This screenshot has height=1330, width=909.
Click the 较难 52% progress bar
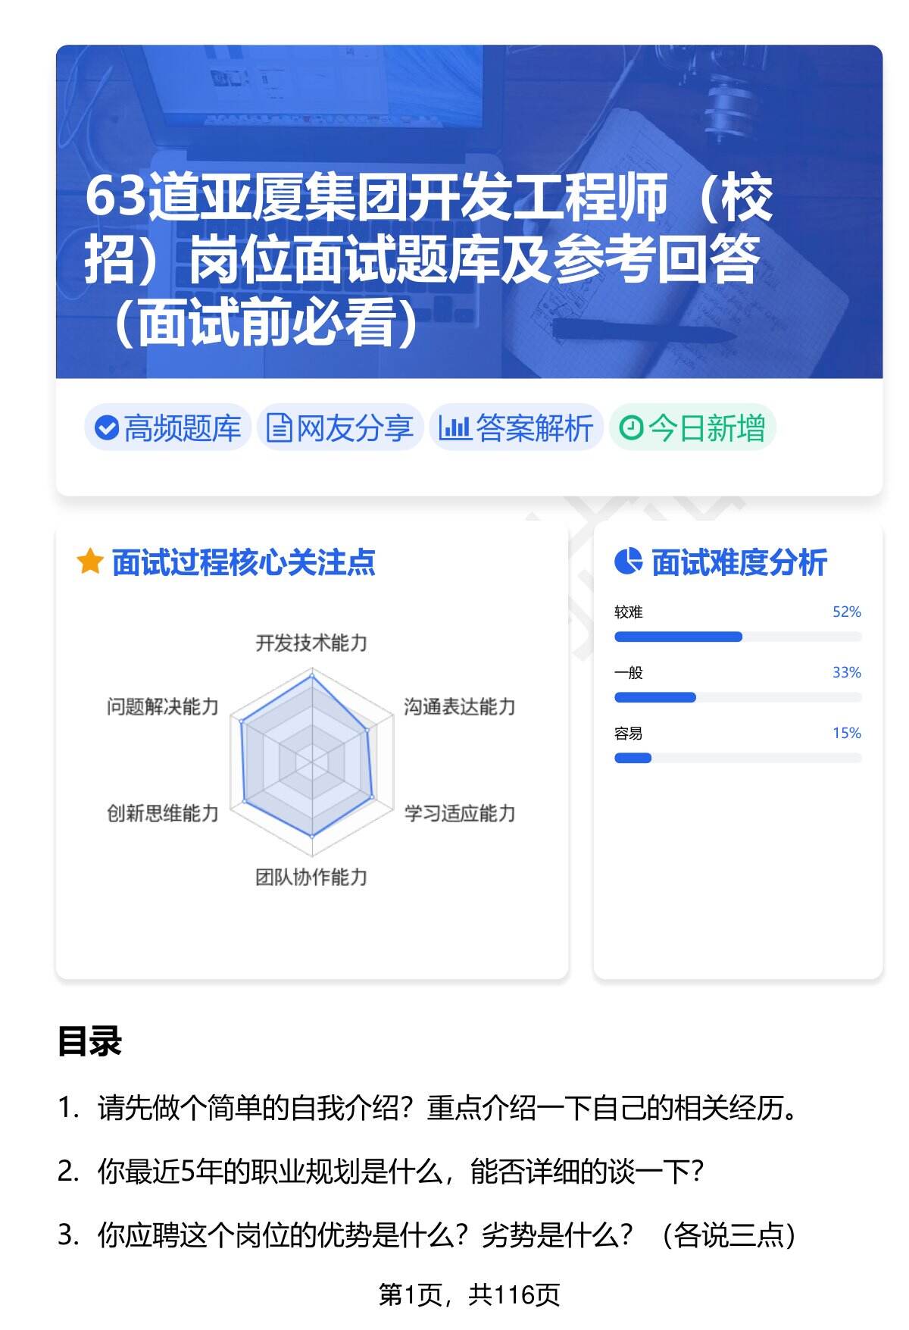click(737, 637)
